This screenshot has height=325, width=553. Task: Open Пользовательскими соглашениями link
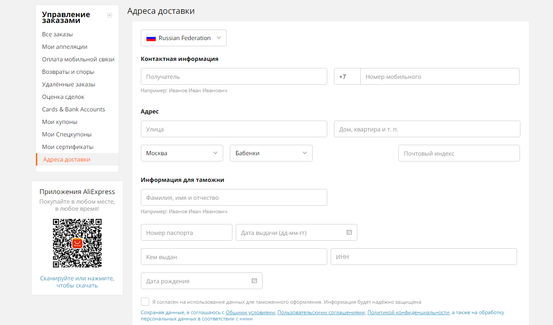click(x=321, y=312)
